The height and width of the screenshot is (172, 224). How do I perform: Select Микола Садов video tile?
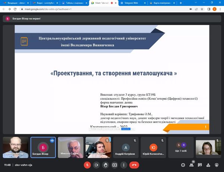(71, 147)
